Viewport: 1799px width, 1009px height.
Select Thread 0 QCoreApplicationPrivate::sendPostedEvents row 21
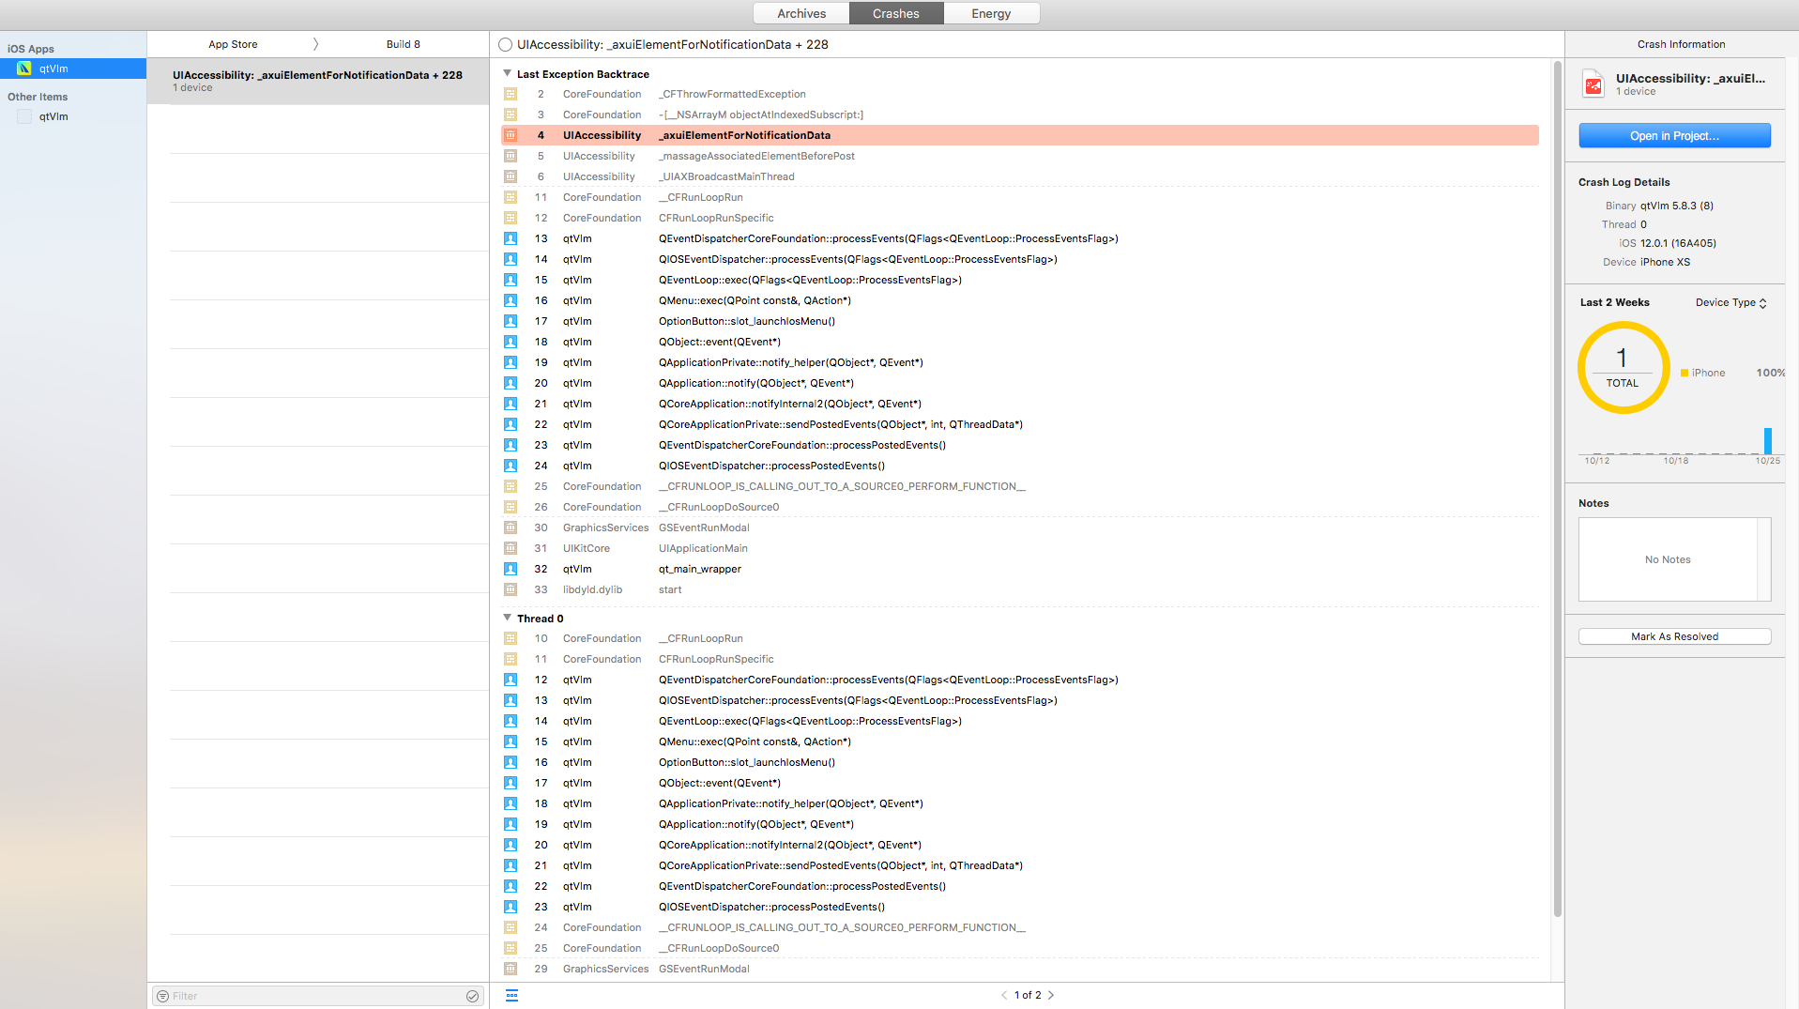click(1019, 865)
